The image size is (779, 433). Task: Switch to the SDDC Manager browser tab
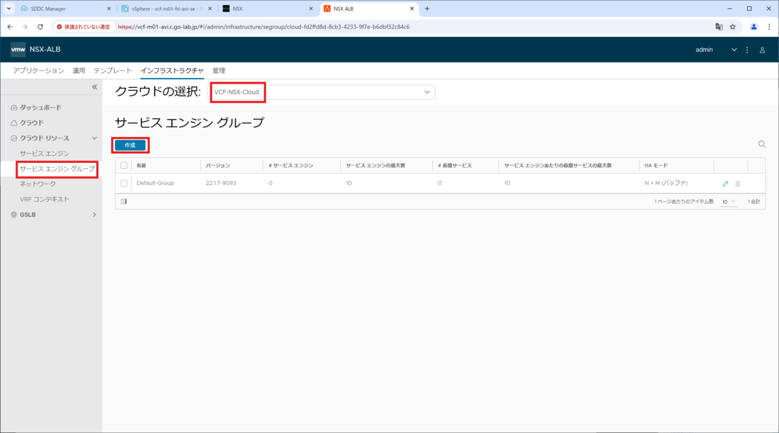tap(65, 8)
